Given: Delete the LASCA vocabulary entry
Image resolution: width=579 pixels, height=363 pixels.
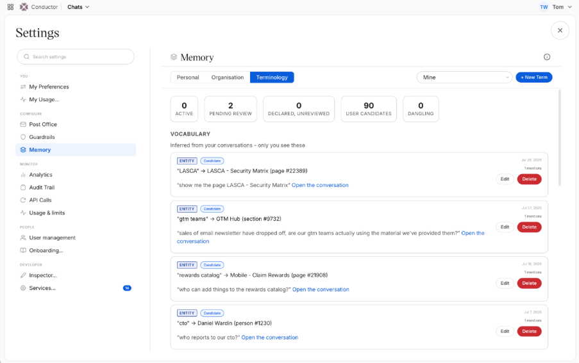Looking at the screenshot, I should click(x=529, y=179).
